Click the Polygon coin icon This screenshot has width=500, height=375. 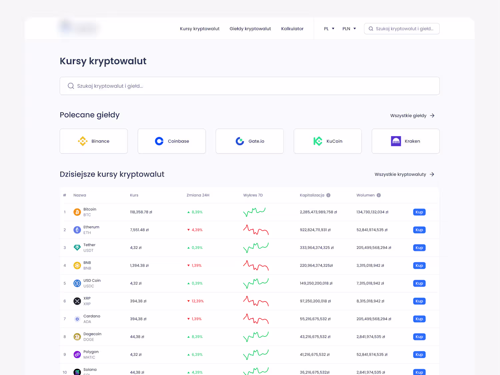(x=77, y=355)
